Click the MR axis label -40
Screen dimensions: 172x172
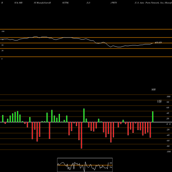coord(168,135)
